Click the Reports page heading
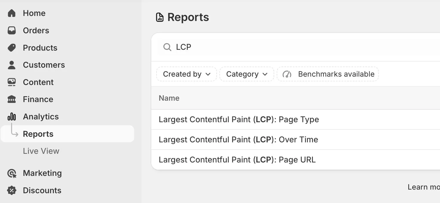 pos(188,17)
